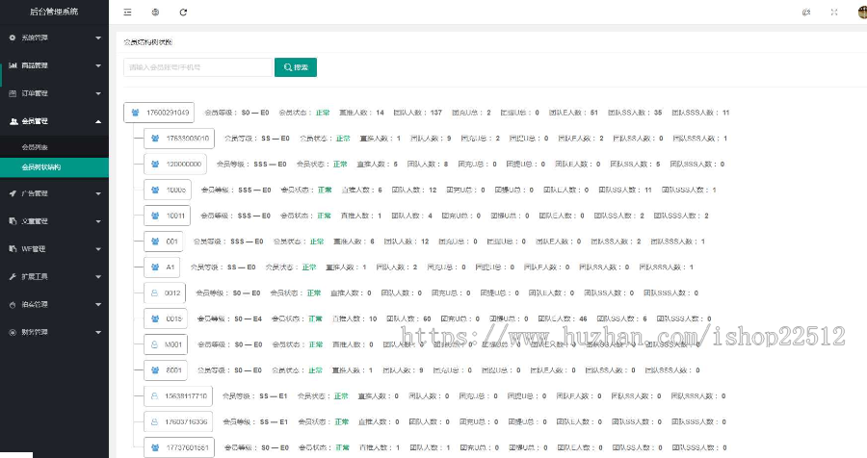Click 团队E人数 51 in root row
Screen dimensions: 867x458
point(573,113)
